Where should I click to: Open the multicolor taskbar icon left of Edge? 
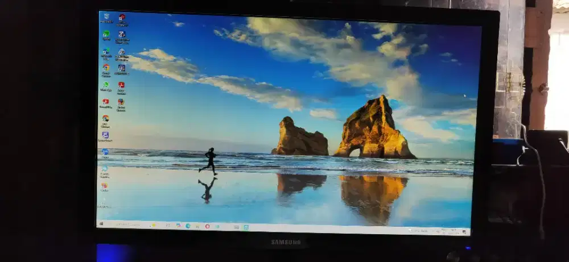(x=178, y=226)
